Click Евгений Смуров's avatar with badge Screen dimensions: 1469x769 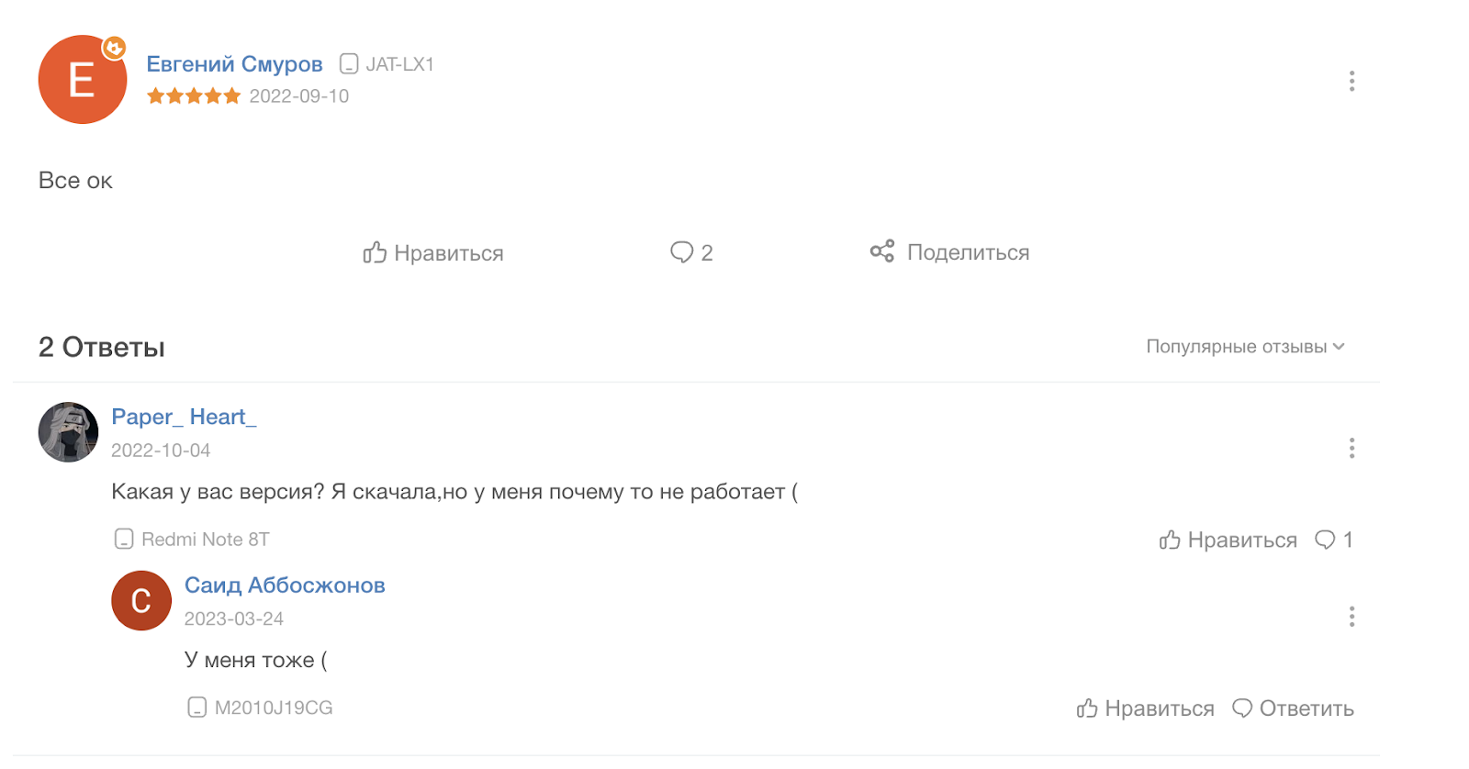[x=82, y=81]
